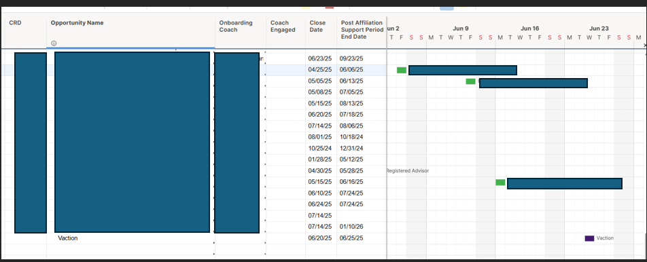
Task: Click the green Gantt bar in the 04/25/25 row
Action: point(402,70)
